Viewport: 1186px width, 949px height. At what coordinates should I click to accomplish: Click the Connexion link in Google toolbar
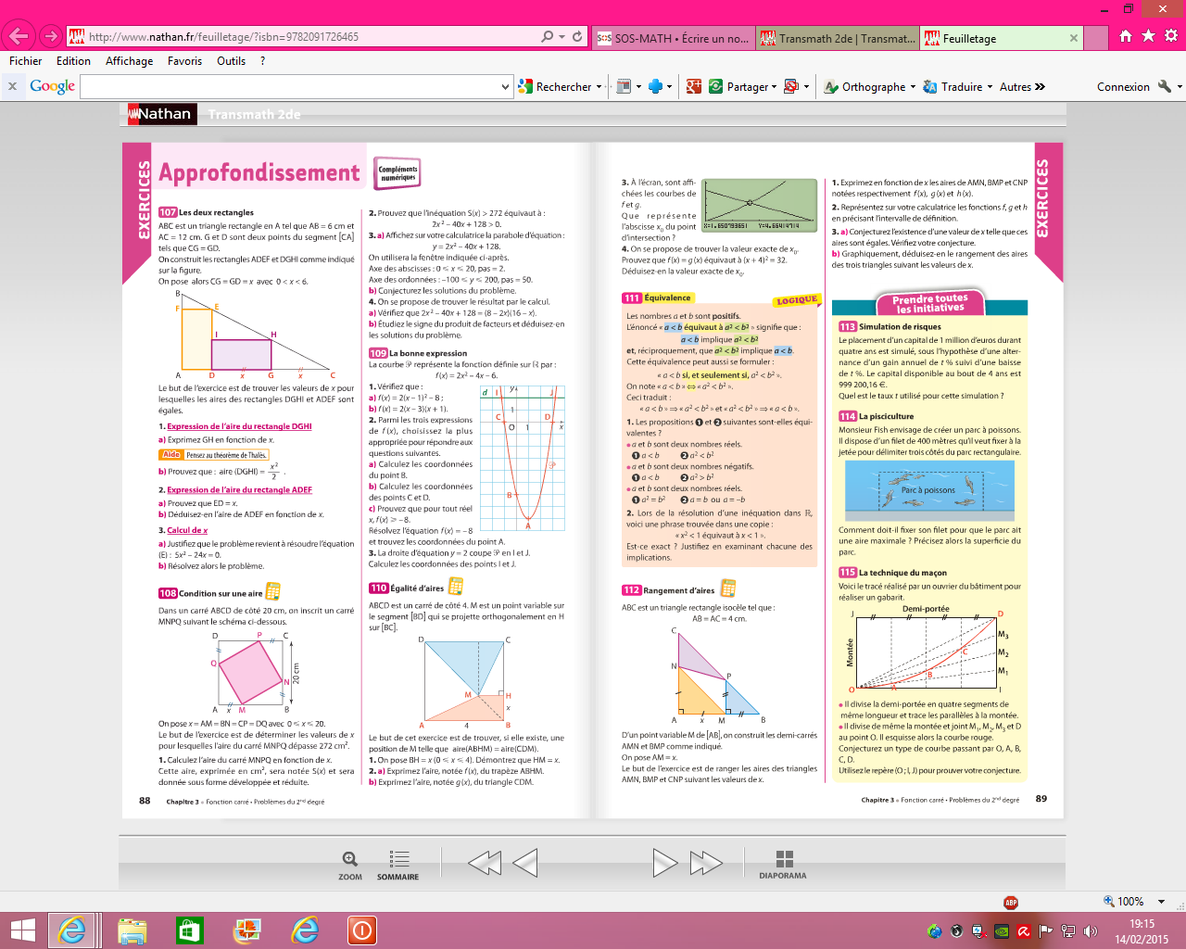(1122, 87)
